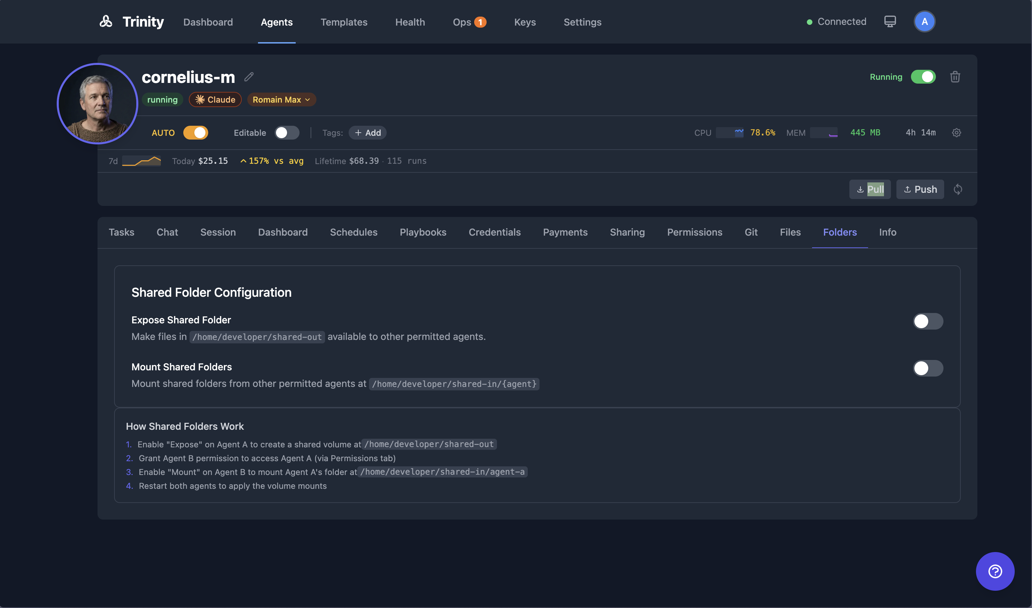Click the Ops notification badge
The height and width of the screenshot is (608, 1032).
click(480, 22)
